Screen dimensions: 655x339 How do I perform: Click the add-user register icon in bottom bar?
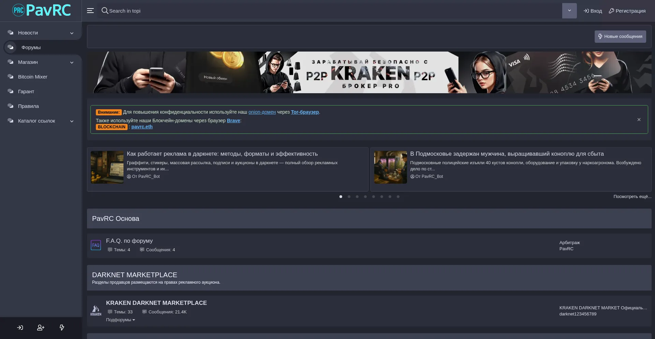pos(41,328)
